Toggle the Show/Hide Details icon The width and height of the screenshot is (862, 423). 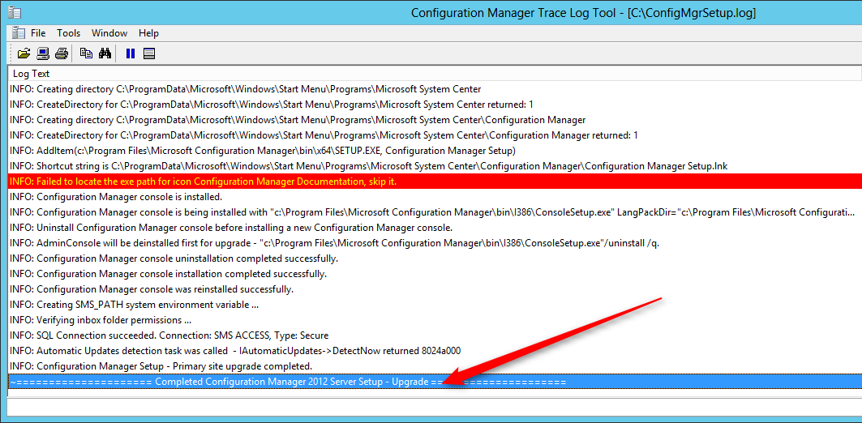tap(149, 53)
